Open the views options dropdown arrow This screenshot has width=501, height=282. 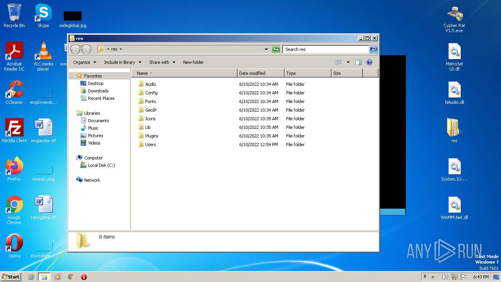348,62
